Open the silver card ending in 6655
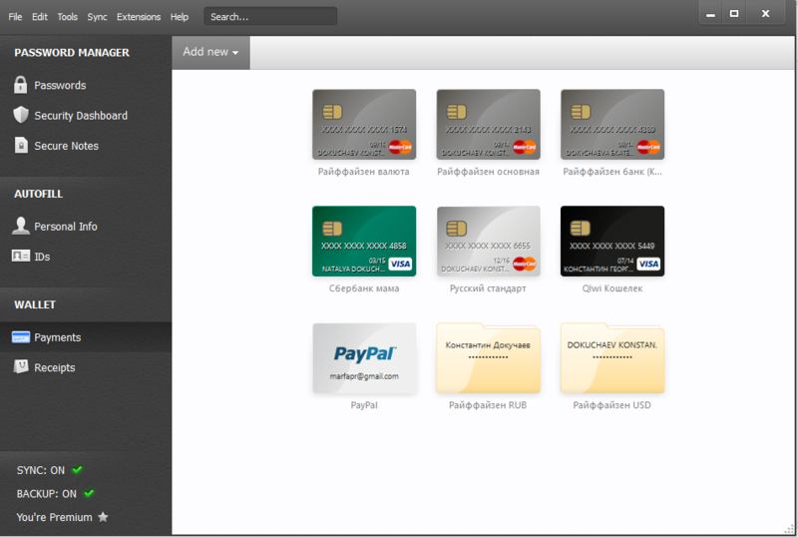798x537 pixels. tap(488, 241)
